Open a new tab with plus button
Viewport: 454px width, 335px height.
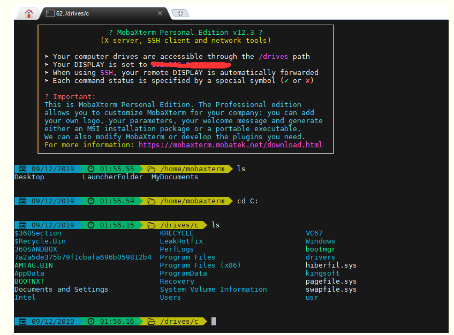click(180, 13)
